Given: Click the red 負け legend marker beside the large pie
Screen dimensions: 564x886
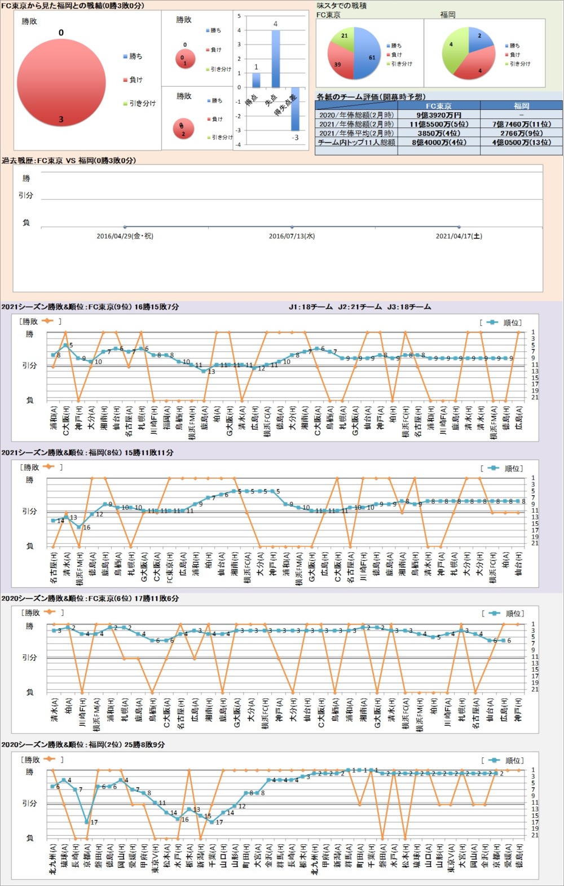Looking at the screenshot, I should (125, 80).
